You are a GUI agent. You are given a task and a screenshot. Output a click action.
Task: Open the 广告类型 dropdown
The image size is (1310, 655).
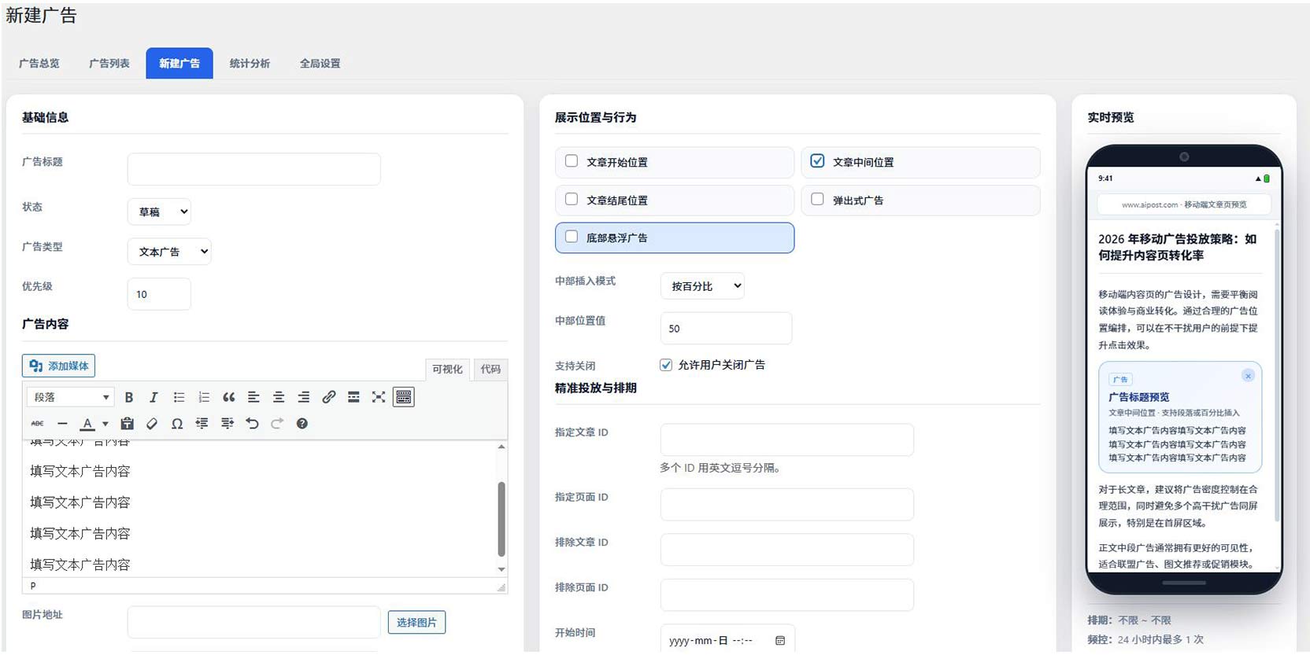click(x=169, y=252)
